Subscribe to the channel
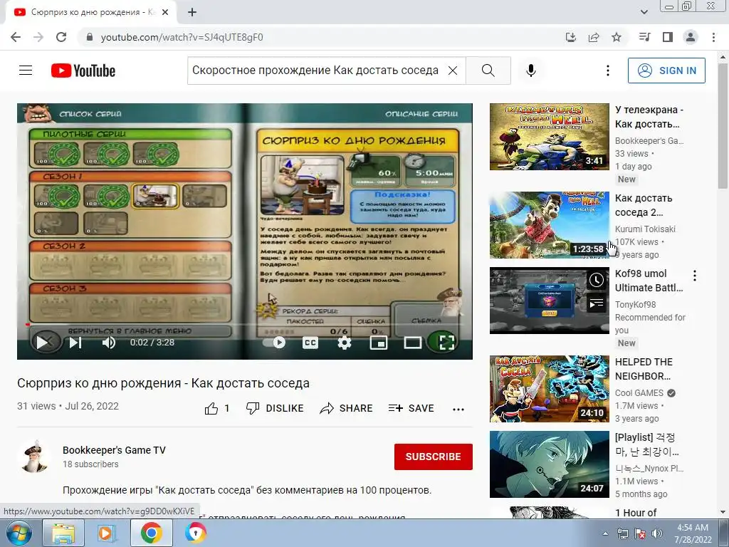 click(x=434, y=457)
